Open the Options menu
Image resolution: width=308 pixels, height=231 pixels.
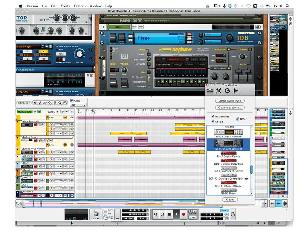[80, 6]
